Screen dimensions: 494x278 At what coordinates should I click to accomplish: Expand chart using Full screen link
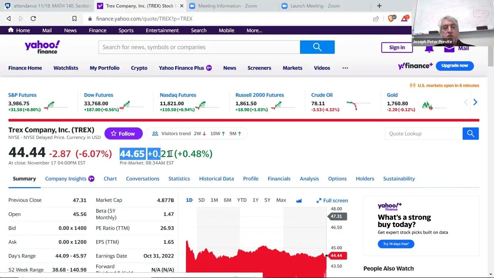point(332,200)
